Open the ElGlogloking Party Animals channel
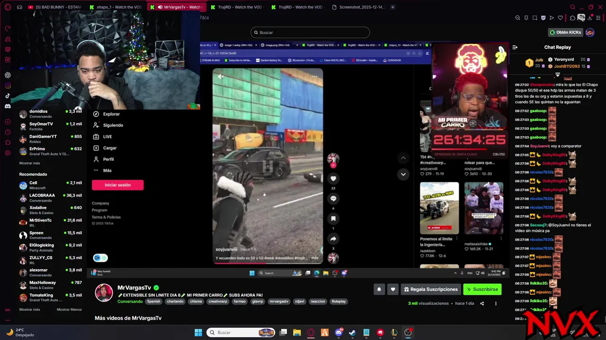The image size is (606, 340). [x=51, y=248]
